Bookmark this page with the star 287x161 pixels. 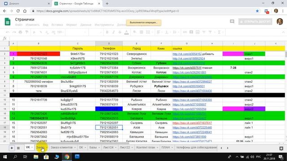tap(257, 11)
